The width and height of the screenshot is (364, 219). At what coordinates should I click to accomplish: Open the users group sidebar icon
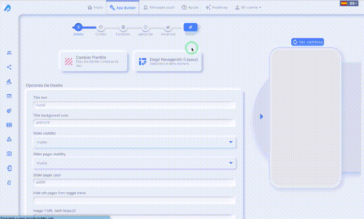click(x=9, y=53)
